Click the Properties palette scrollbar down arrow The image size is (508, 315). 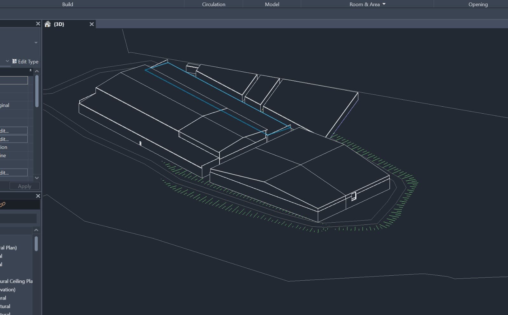coord(37,178)
